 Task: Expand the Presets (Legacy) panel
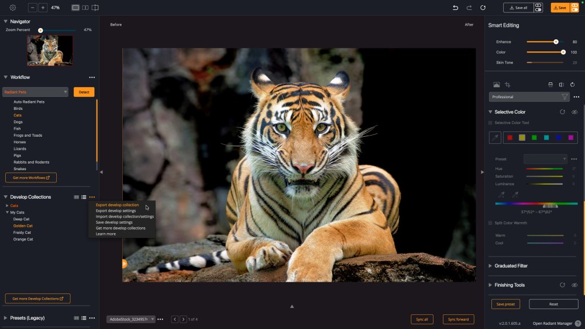[x=6, y=318]
